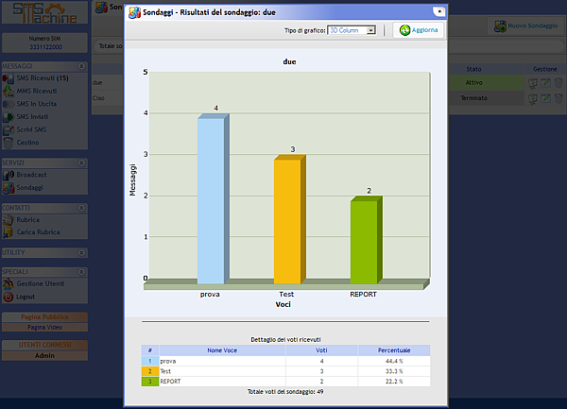Screen dimensions: 567x409
Task: Expand the UTILITY section
Action: pos(81,252)
